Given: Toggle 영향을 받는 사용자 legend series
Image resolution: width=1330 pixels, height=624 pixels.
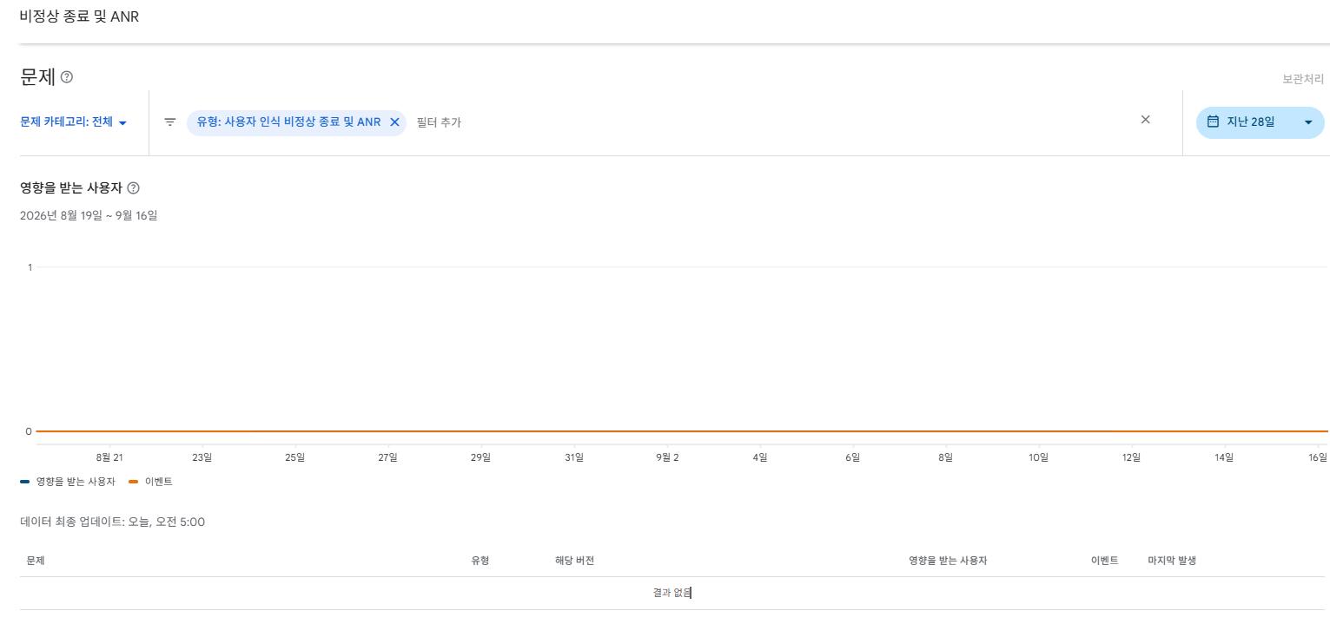Looking at the screenshot, I should pyautogui.click(x=68, y=481).
